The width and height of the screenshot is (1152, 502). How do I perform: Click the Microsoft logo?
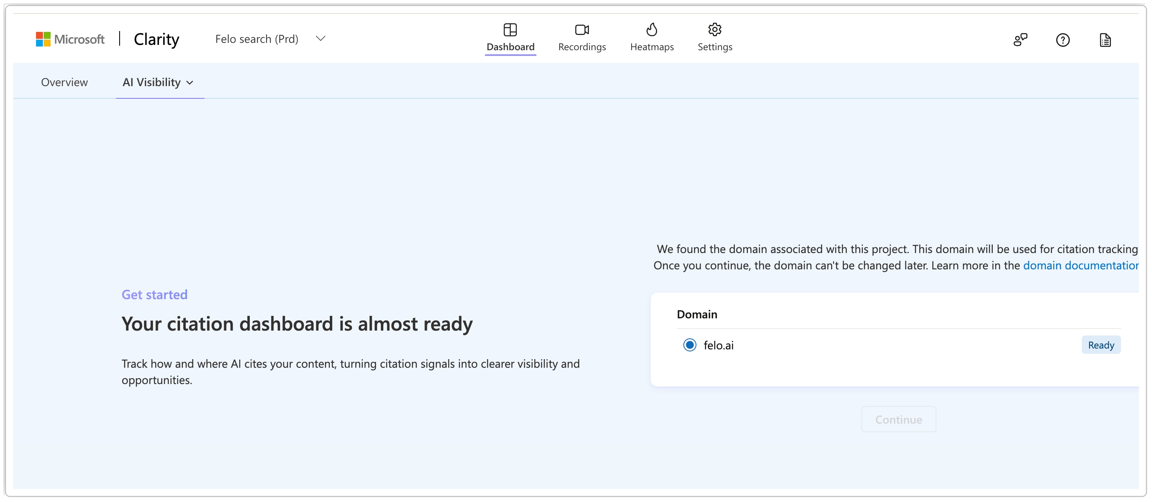(x=70, y=39)
